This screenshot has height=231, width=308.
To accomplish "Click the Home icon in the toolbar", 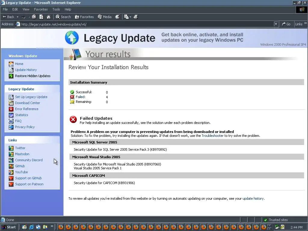I will 48,17.
